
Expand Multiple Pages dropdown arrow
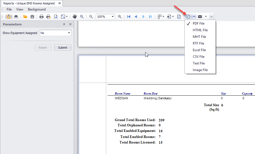163,17
